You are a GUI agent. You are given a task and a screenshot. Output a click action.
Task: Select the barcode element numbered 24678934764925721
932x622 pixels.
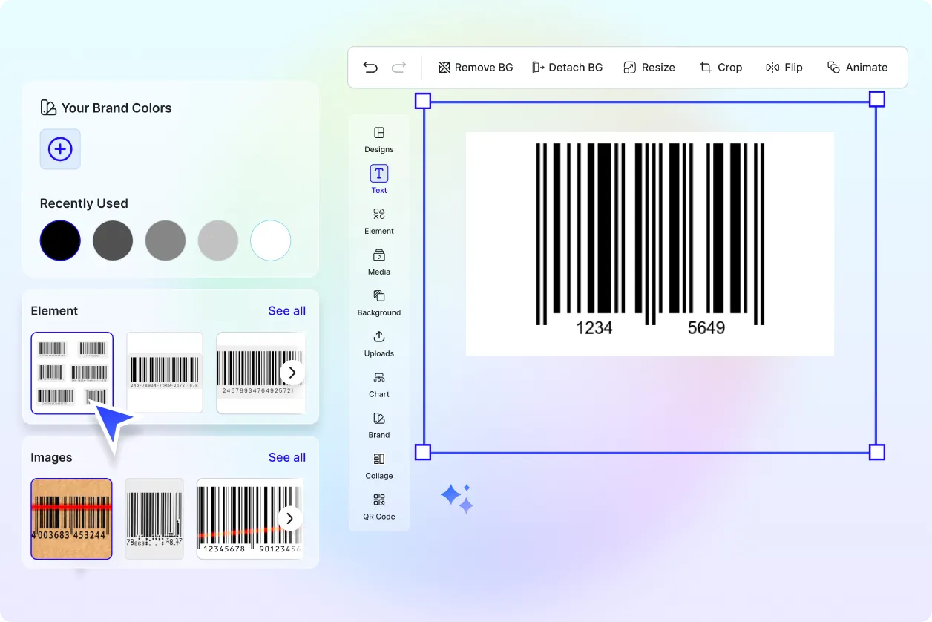pyautogui.click(x=260, y=373)
